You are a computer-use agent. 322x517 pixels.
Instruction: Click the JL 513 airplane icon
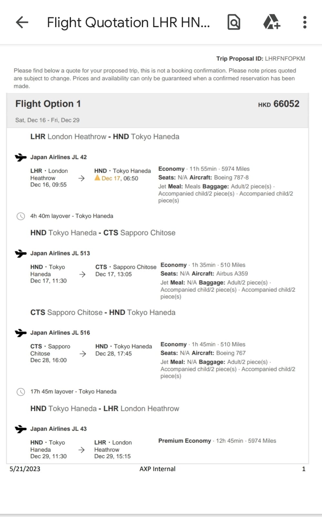point(21,253)
